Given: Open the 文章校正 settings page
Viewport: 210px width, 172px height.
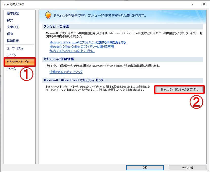Looking at the screenshot, I should (13, 27).
